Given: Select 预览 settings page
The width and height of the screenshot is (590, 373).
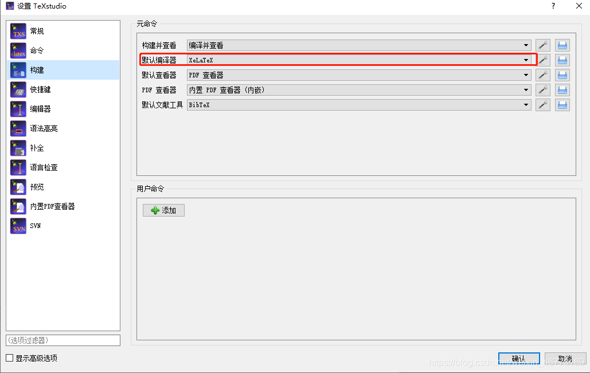Looking at the screenshot, I should (63, 187).
